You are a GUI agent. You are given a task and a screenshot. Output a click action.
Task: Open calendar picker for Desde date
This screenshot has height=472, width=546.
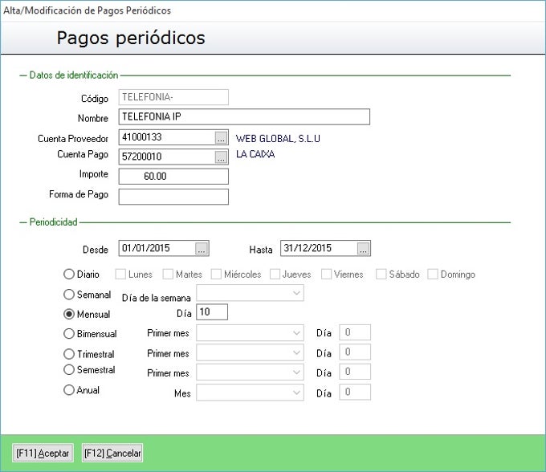click(202, 249)
